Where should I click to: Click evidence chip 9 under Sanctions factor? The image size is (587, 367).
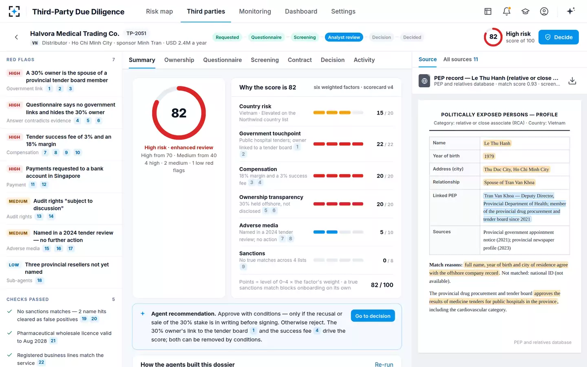point(243,267)
